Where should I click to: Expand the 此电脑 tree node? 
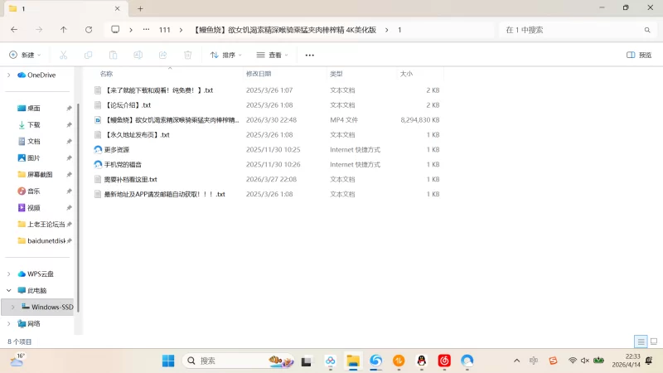tap(9, 291)
